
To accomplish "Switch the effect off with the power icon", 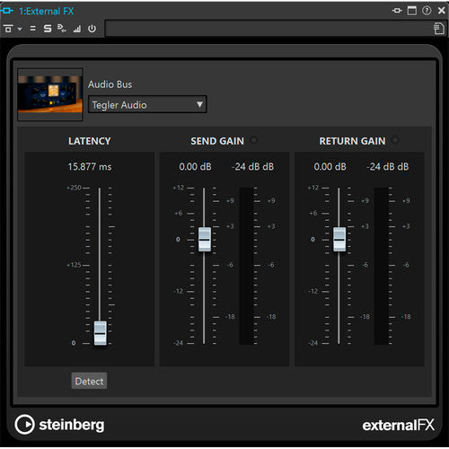I will pyautogui.click(x=92, y=29).
